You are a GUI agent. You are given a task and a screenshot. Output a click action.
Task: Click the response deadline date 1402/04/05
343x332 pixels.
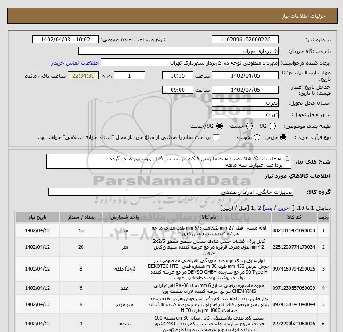point(245,75)
